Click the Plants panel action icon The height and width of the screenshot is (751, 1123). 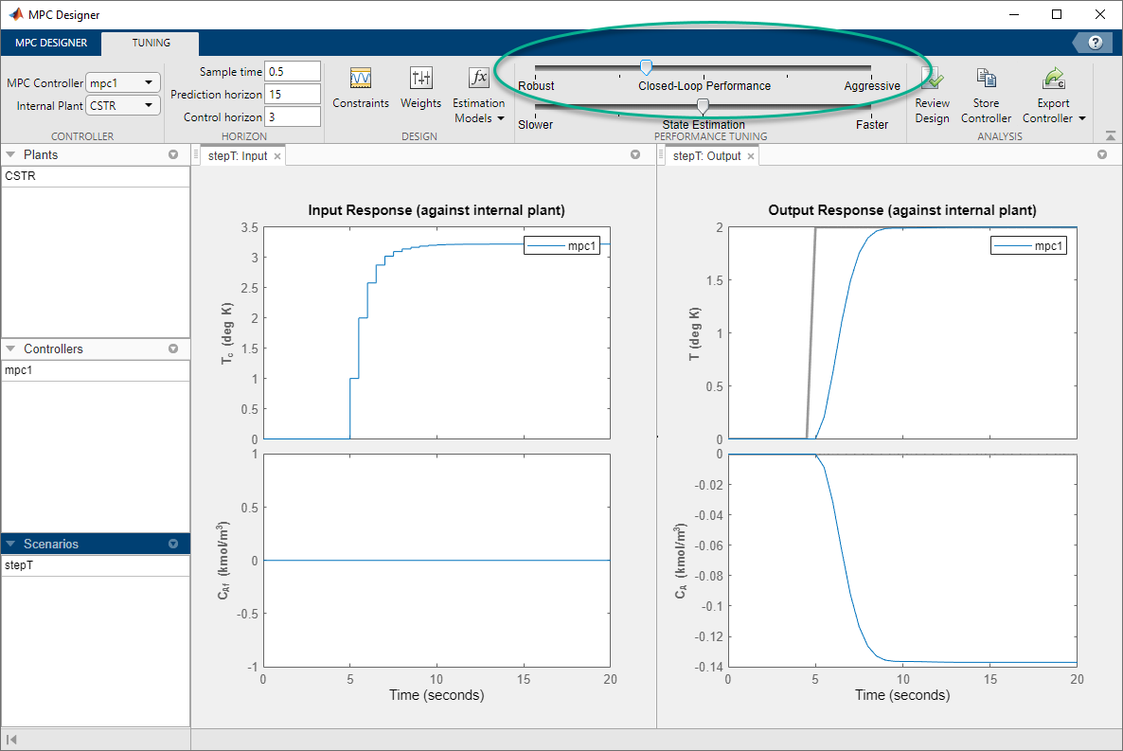(173, 154)
